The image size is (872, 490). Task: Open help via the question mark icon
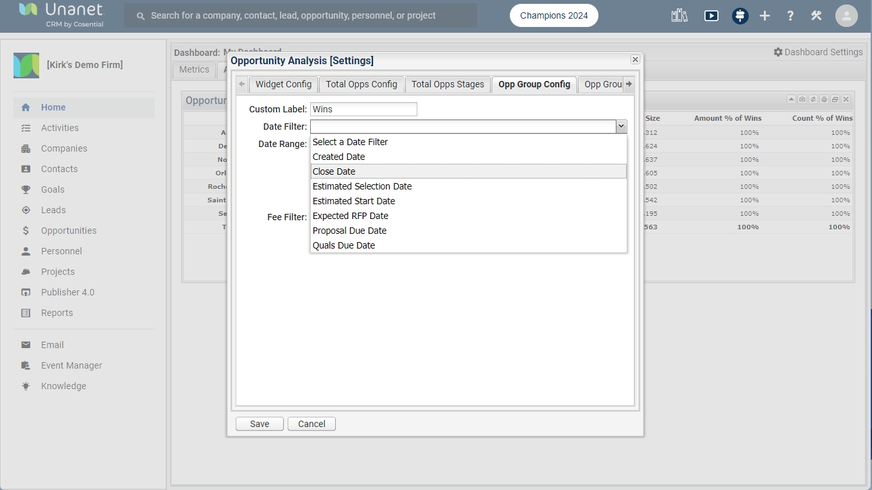[x=790, y=16]
